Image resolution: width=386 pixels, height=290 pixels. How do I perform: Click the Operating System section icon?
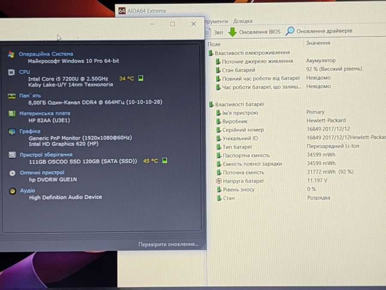point(11,54)
